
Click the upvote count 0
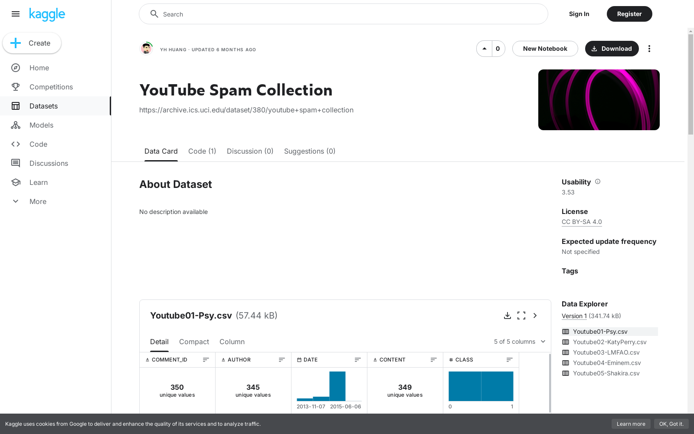498,49
